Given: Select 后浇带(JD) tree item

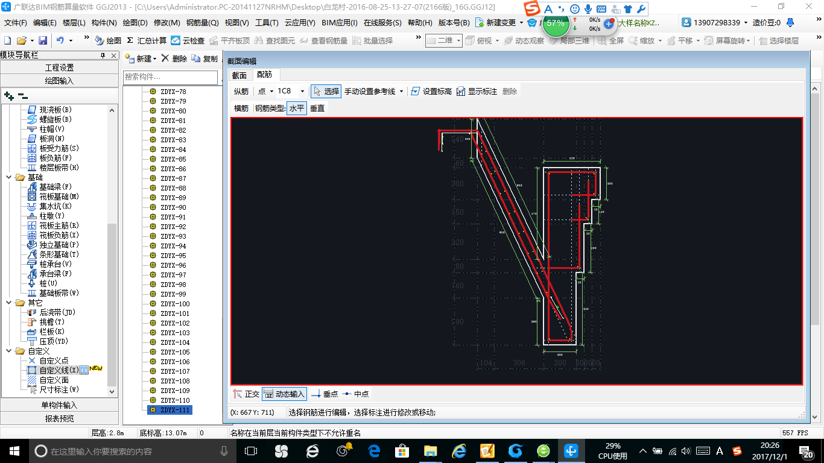Looking at the screenshot, I should [52, 312].
